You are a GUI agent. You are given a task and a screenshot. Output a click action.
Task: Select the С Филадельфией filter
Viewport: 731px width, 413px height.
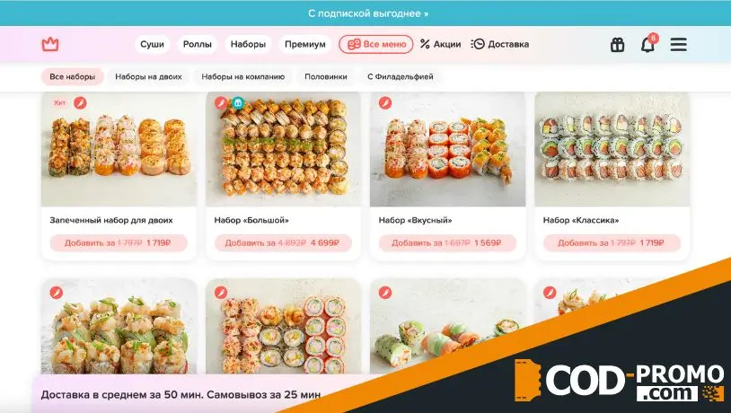coord(400,77)
